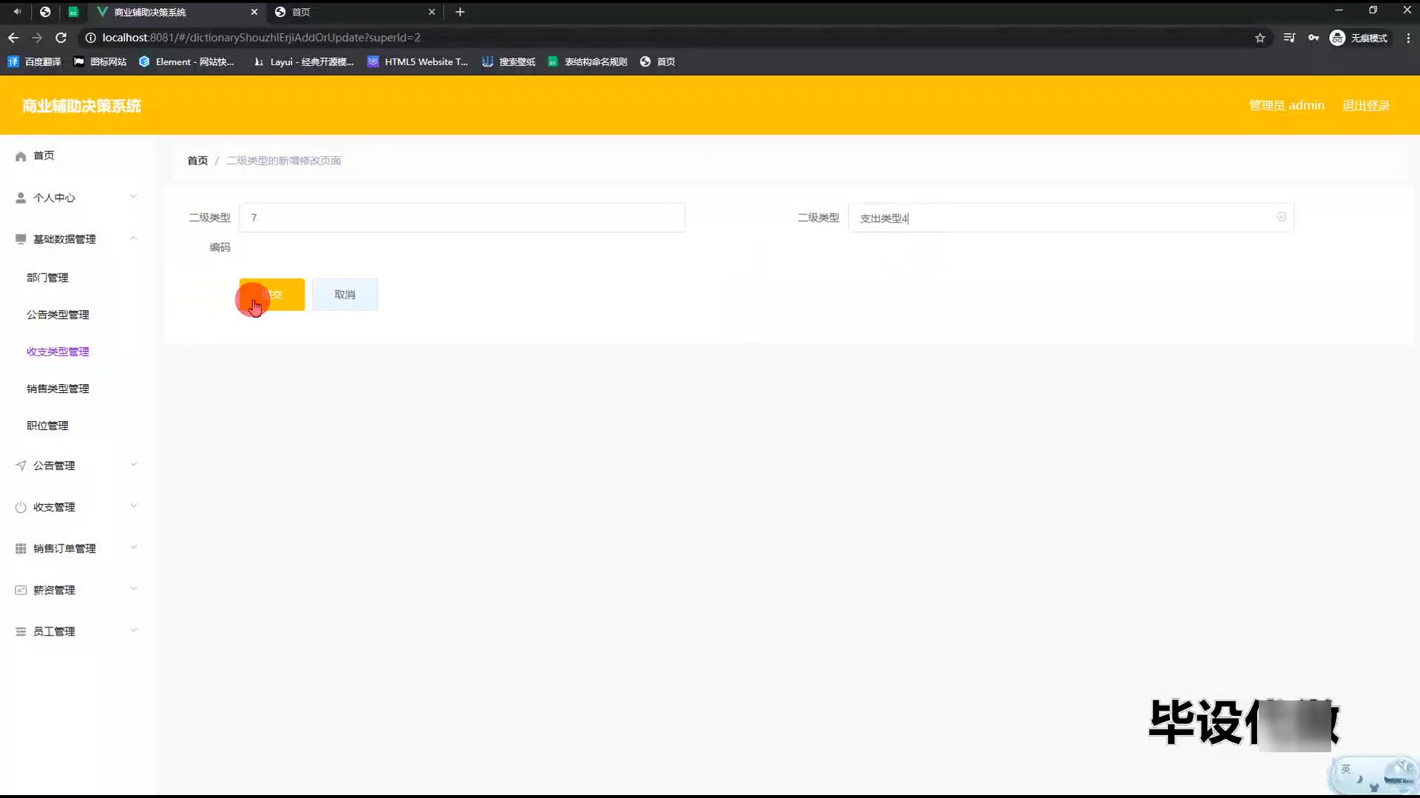The height and width of the screenshot is (798, 1420).
Task: Click the 薪资管理 card icon
Action: click(x=21, y=590)
